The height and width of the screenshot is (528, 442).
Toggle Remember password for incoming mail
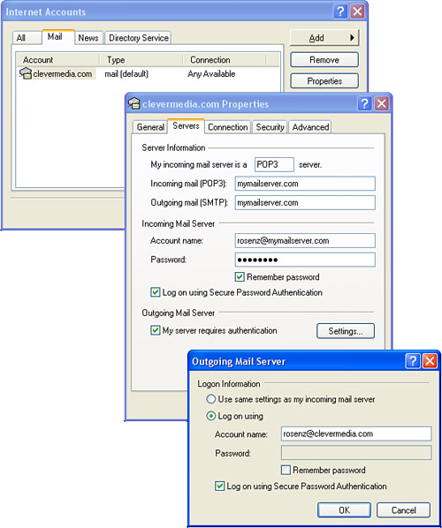pyautogui.click(x=240, y=276)
